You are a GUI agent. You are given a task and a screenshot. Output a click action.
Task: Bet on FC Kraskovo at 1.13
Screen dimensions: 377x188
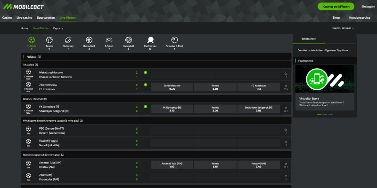tap(259, 87)
